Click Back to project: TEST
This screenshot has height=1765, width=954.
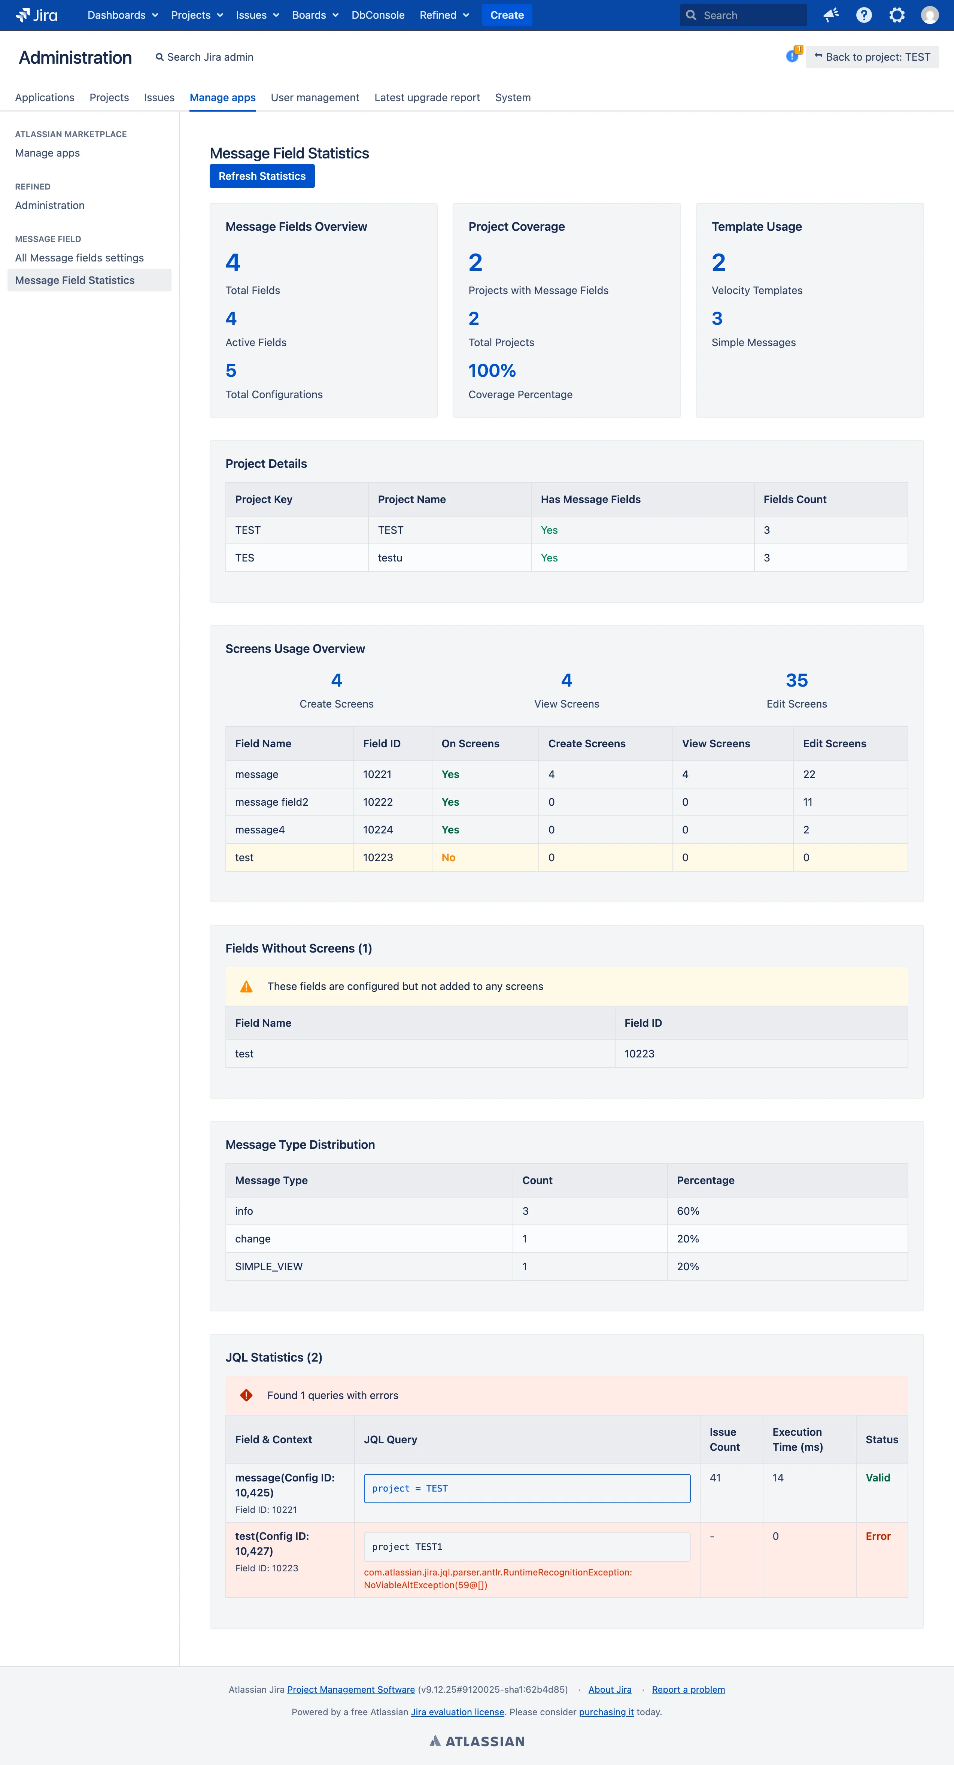click(x=872, y=57)
